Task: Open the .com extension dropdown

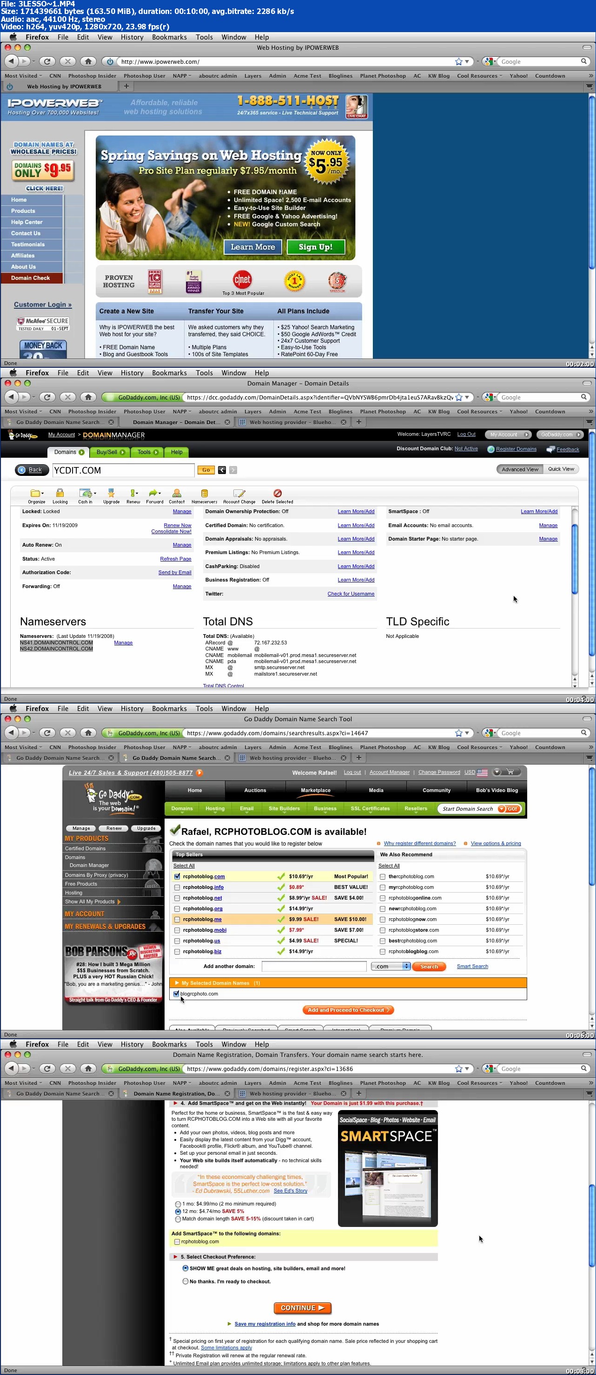Action: pos(391,966)
